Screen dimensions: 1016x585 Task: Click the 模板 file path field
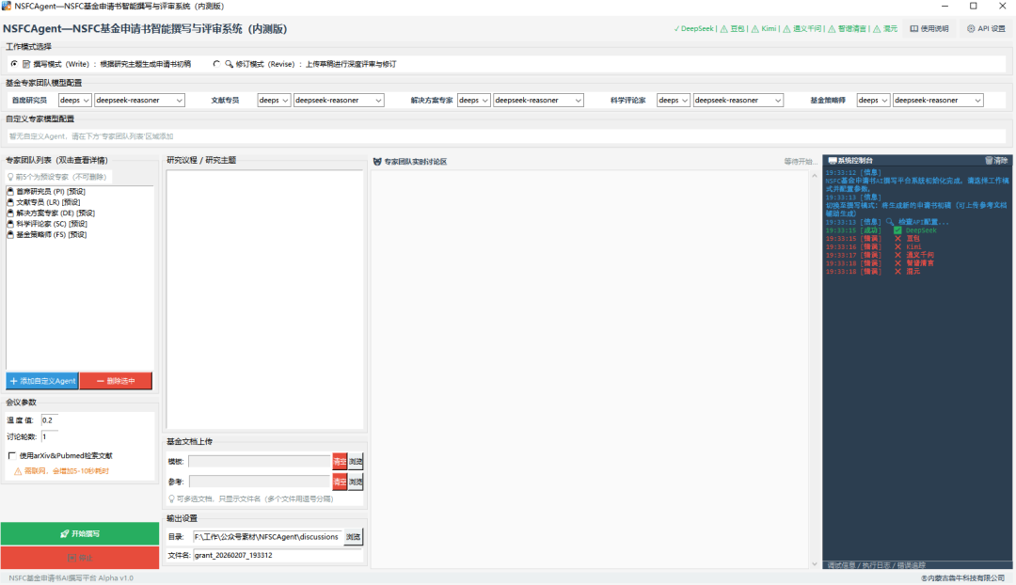pos(260,462)
